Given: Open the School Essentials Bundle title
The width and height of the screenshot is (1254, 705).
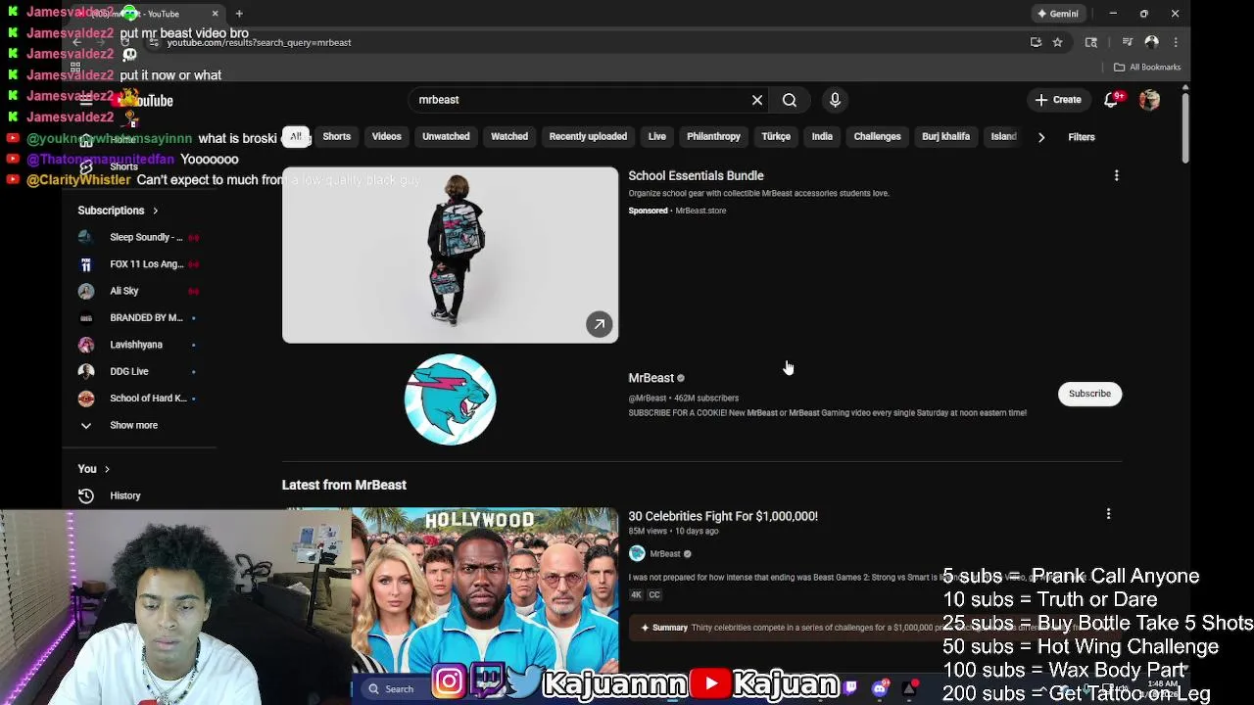Looking at the screenshot, I should click(696, 176).
